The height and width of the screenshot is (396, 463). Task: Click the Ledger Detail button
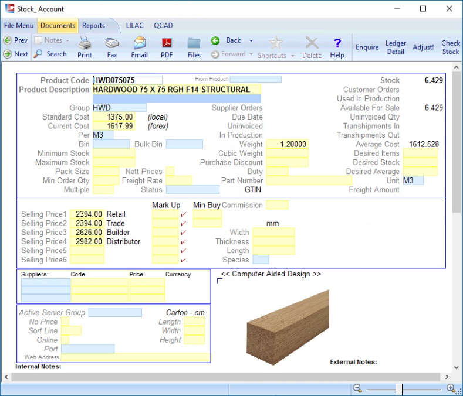pos(396,47)
